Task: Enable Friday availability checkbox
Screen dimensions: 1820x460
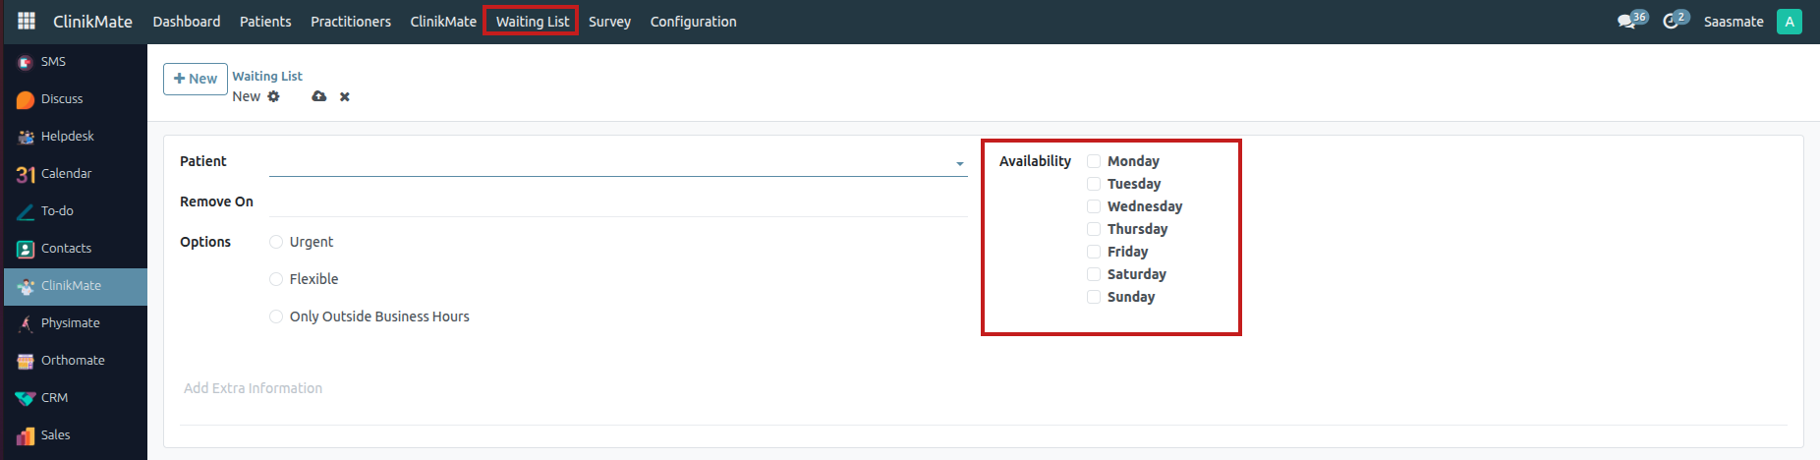Action: pos(1094,252)
